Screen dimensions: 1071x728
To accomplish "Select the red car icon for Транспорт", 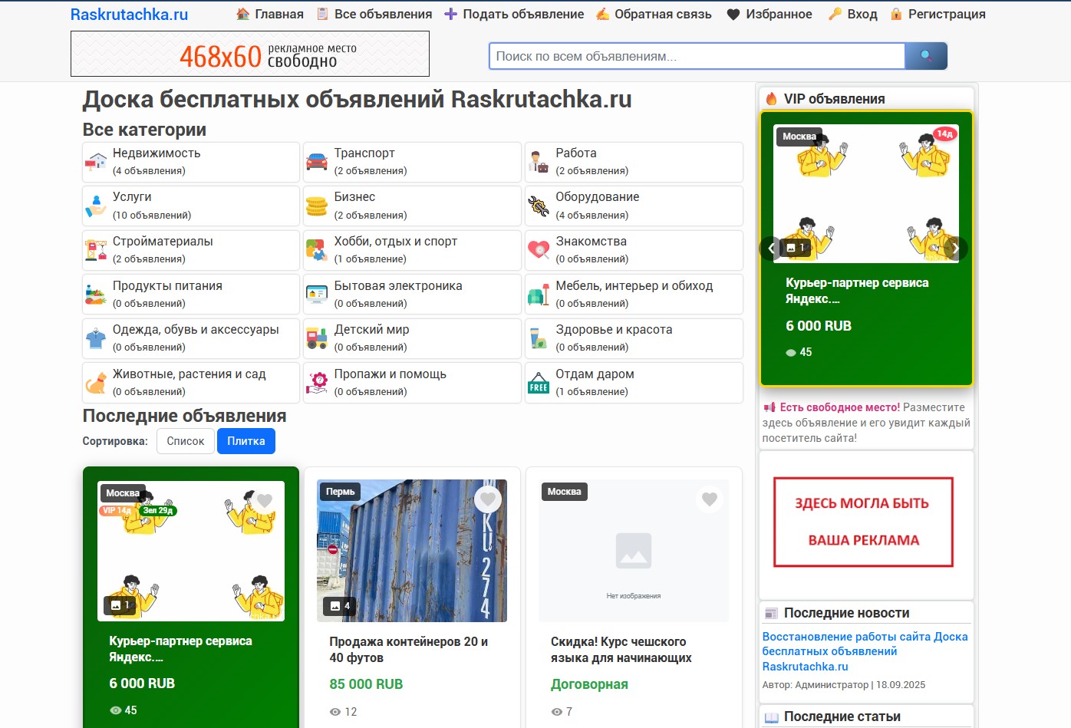I will (317, 161).
